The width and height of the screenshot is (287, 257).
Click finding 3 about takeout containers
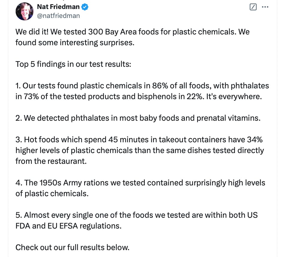coord(140,150)
